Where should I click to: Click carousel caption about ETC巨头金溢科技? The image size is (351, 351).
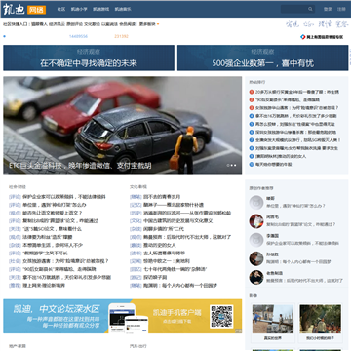80,166
